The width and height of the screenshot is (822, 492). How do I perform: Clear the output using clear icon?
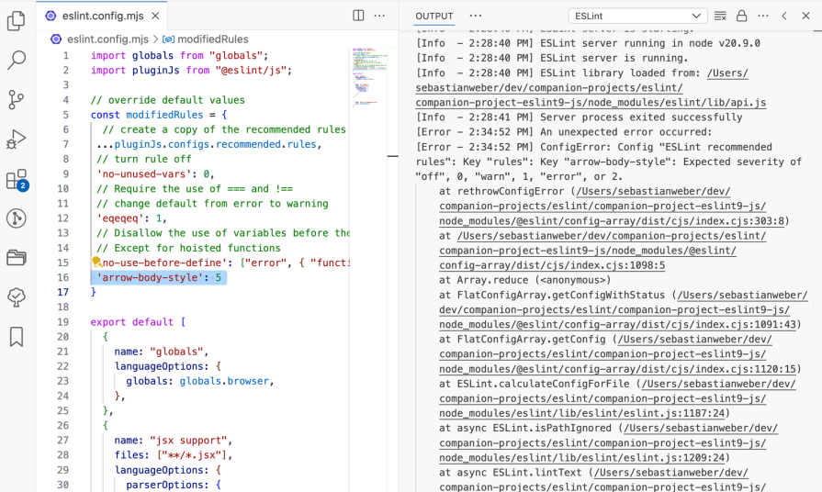tap(720, 16)
